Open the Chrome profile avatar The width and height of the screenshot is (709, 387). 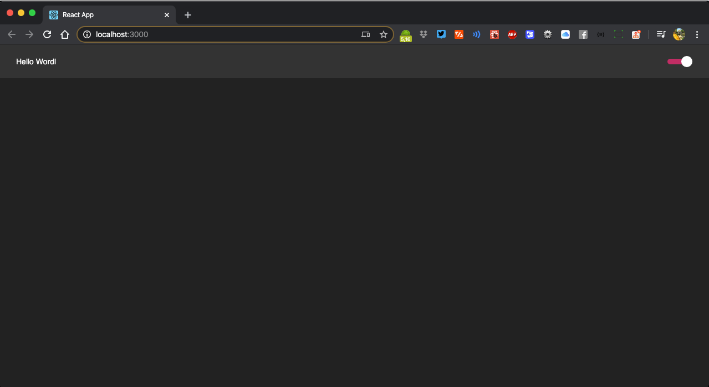[679, 34]
